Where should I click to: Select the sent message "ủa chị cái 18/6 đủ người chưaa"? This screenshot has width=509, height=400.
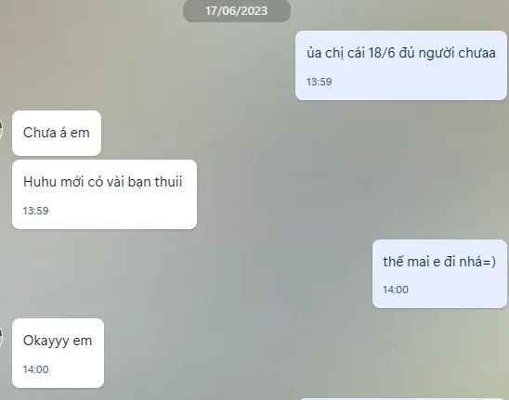pos(401,66)
